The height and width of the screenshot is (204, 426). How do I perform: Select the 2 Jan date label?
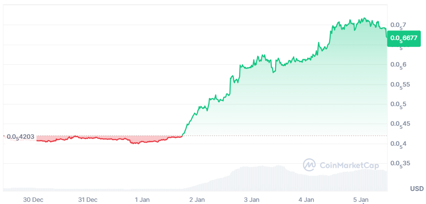pos(197,199)
